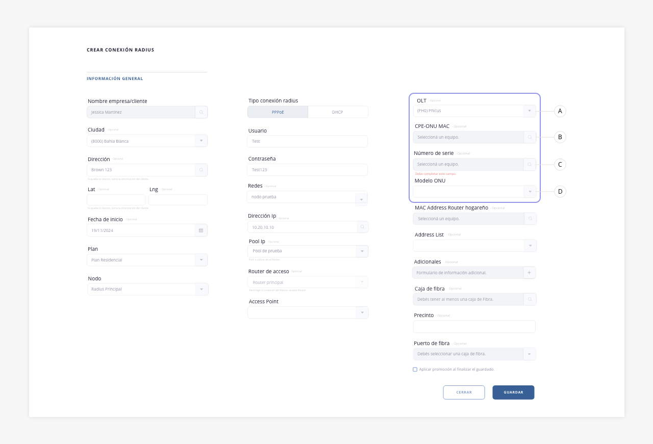Click search icon in Caja de fibra field
653x444 pixels.
tap(530, 299)
